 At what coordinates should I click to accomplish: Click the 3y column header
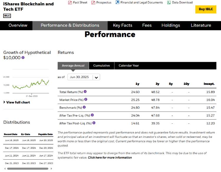[x=157, y=84]
